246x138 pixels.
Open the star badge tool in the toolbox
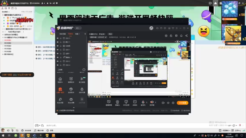click(71, 80)
